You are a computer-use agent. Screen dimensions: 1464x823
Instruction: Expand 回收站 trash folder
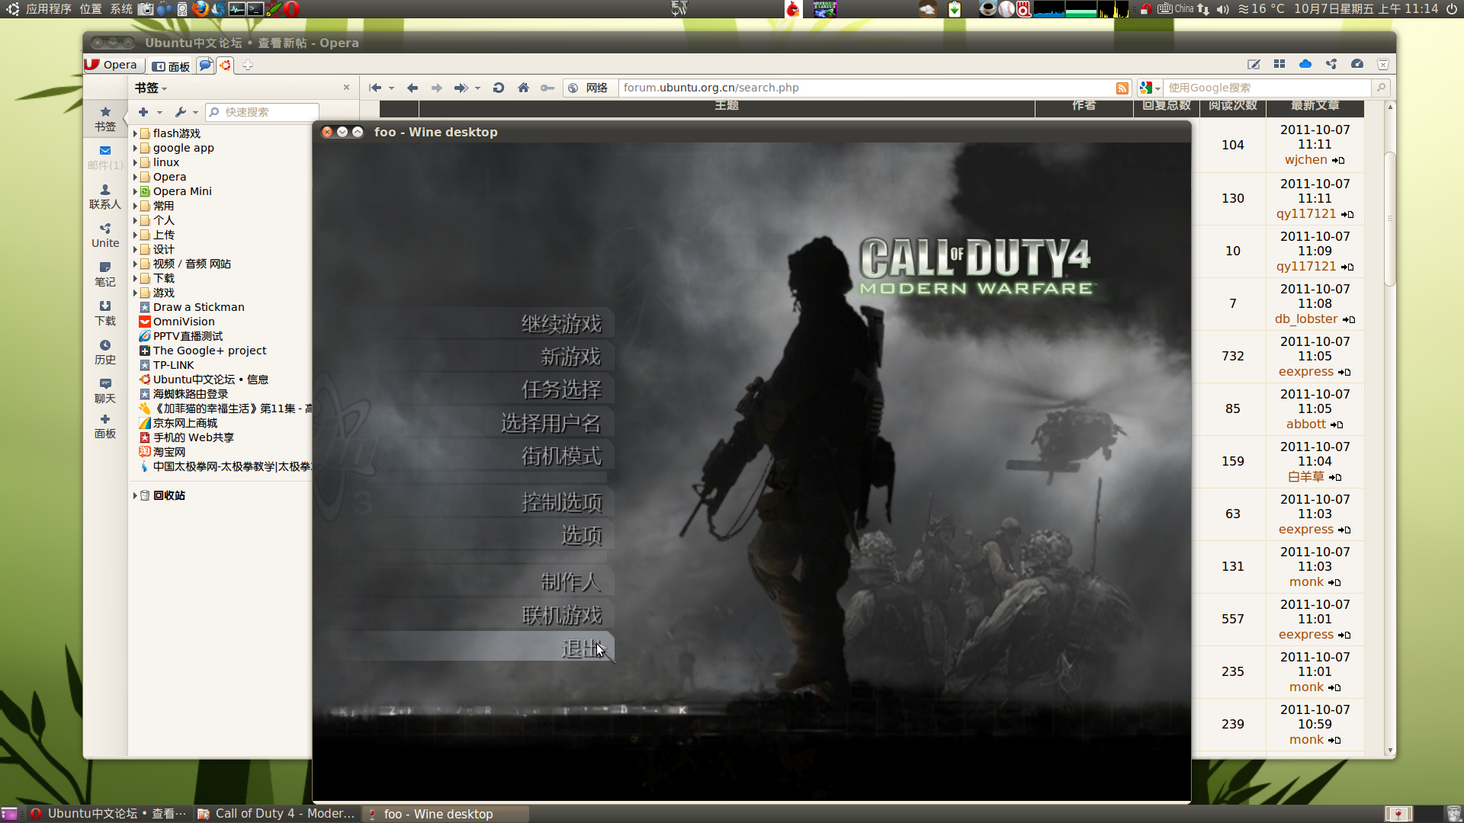[135, 495]
